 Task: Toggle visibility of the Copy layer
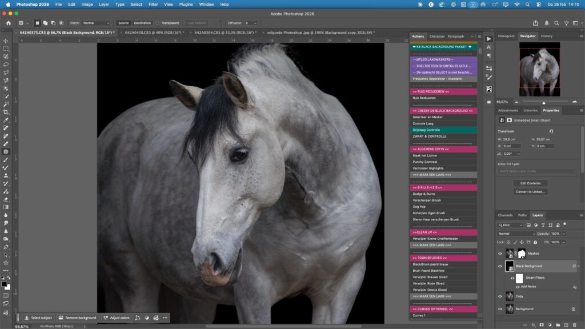point(500,296)
